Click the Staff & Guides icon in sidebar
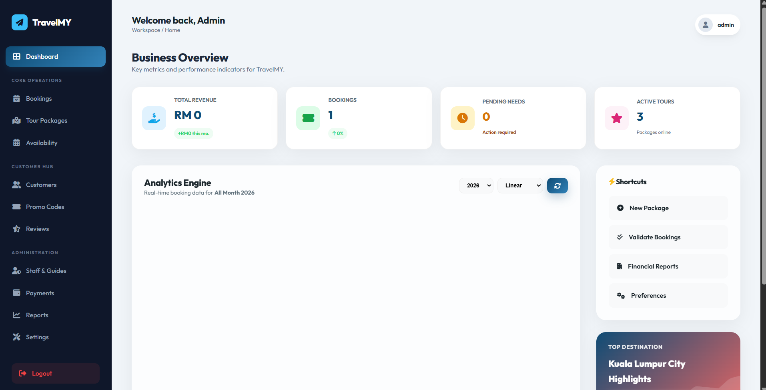Viewport: 766px width, 390px height. coord(16,271)
